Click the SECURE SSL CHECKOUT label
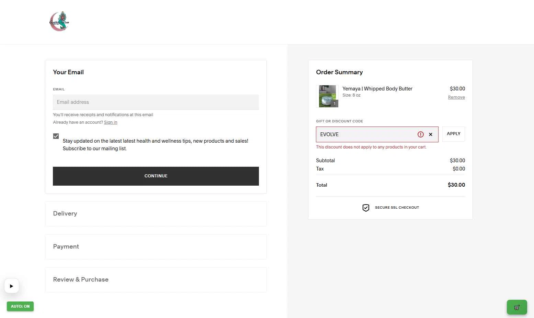The height and width of the screenshot is (318, 534). coord(397,208)
